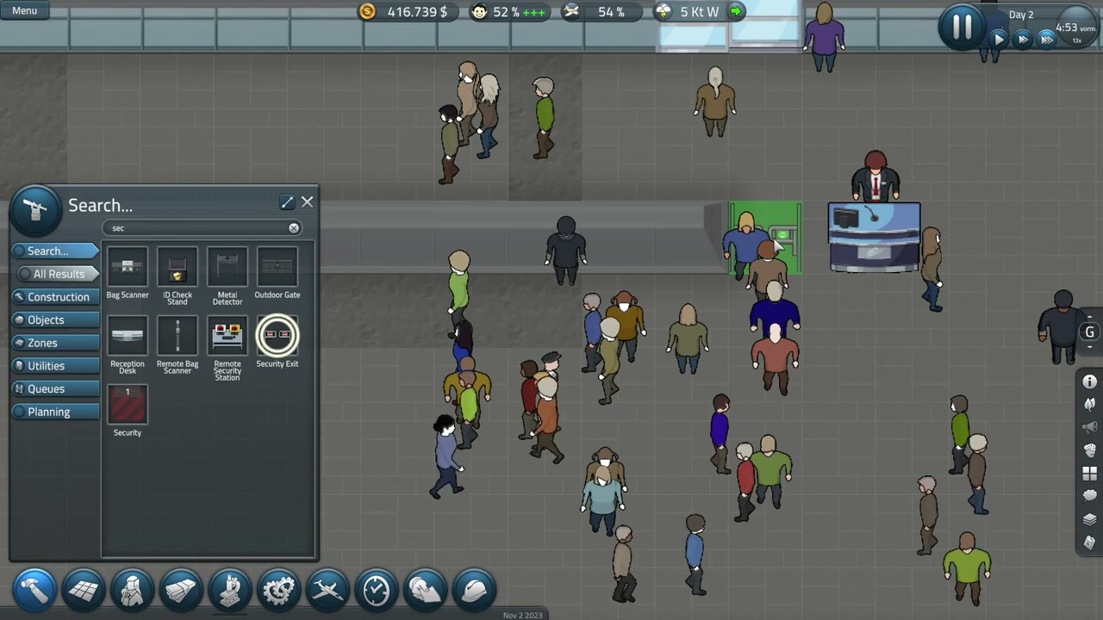Click the 4:53 clock display
Image resolution: width=1103 pixels, height=620 pixels.
[x=1077, y=28]
